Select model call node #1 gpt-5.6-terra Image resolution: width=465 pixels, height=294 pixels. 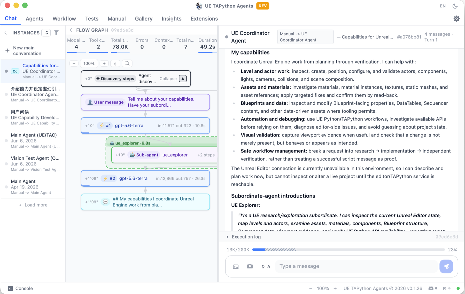coord(145,126)
